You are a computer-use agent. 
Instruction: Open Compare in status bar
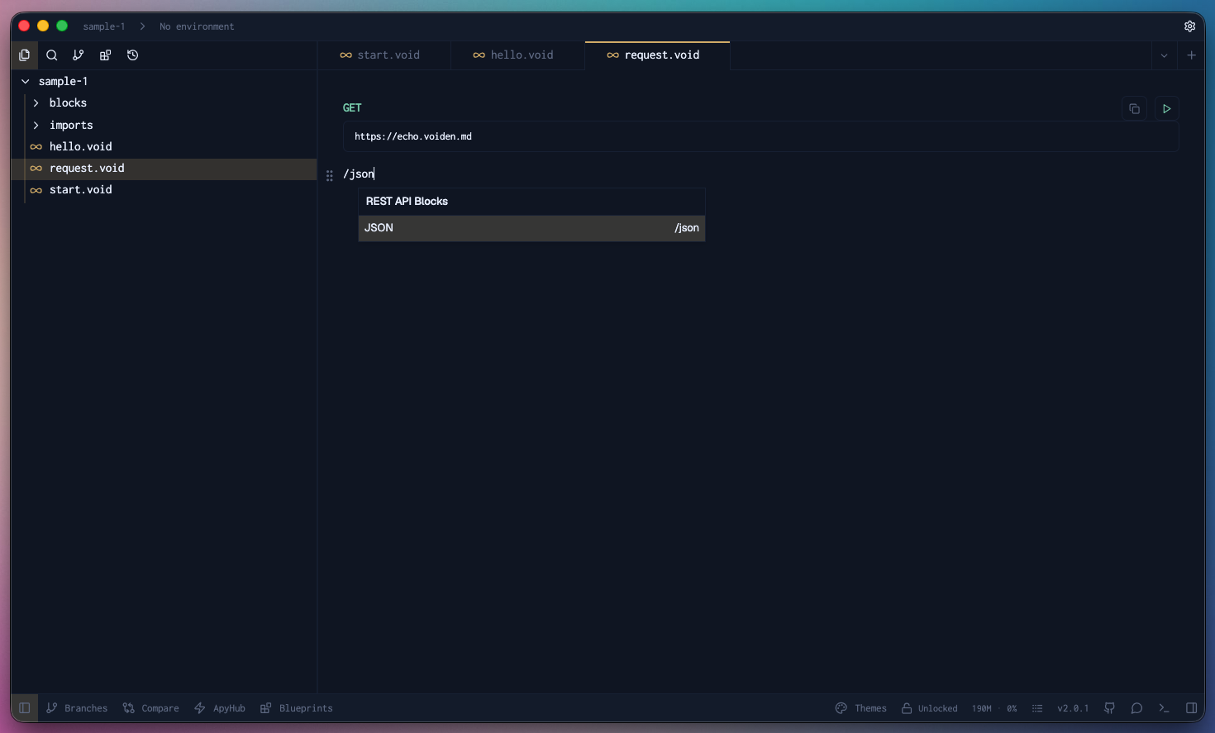(150, 708)
